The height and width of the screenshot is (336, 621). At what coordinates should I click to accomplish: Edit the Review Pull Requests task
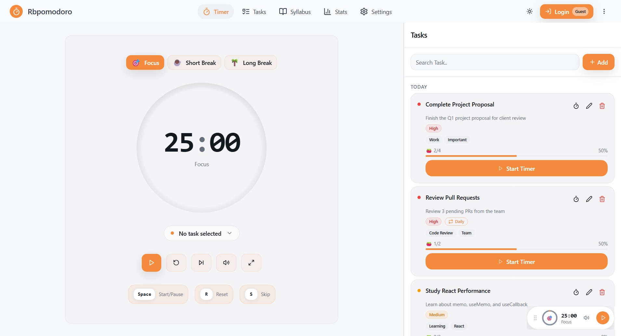coord(589,199)
